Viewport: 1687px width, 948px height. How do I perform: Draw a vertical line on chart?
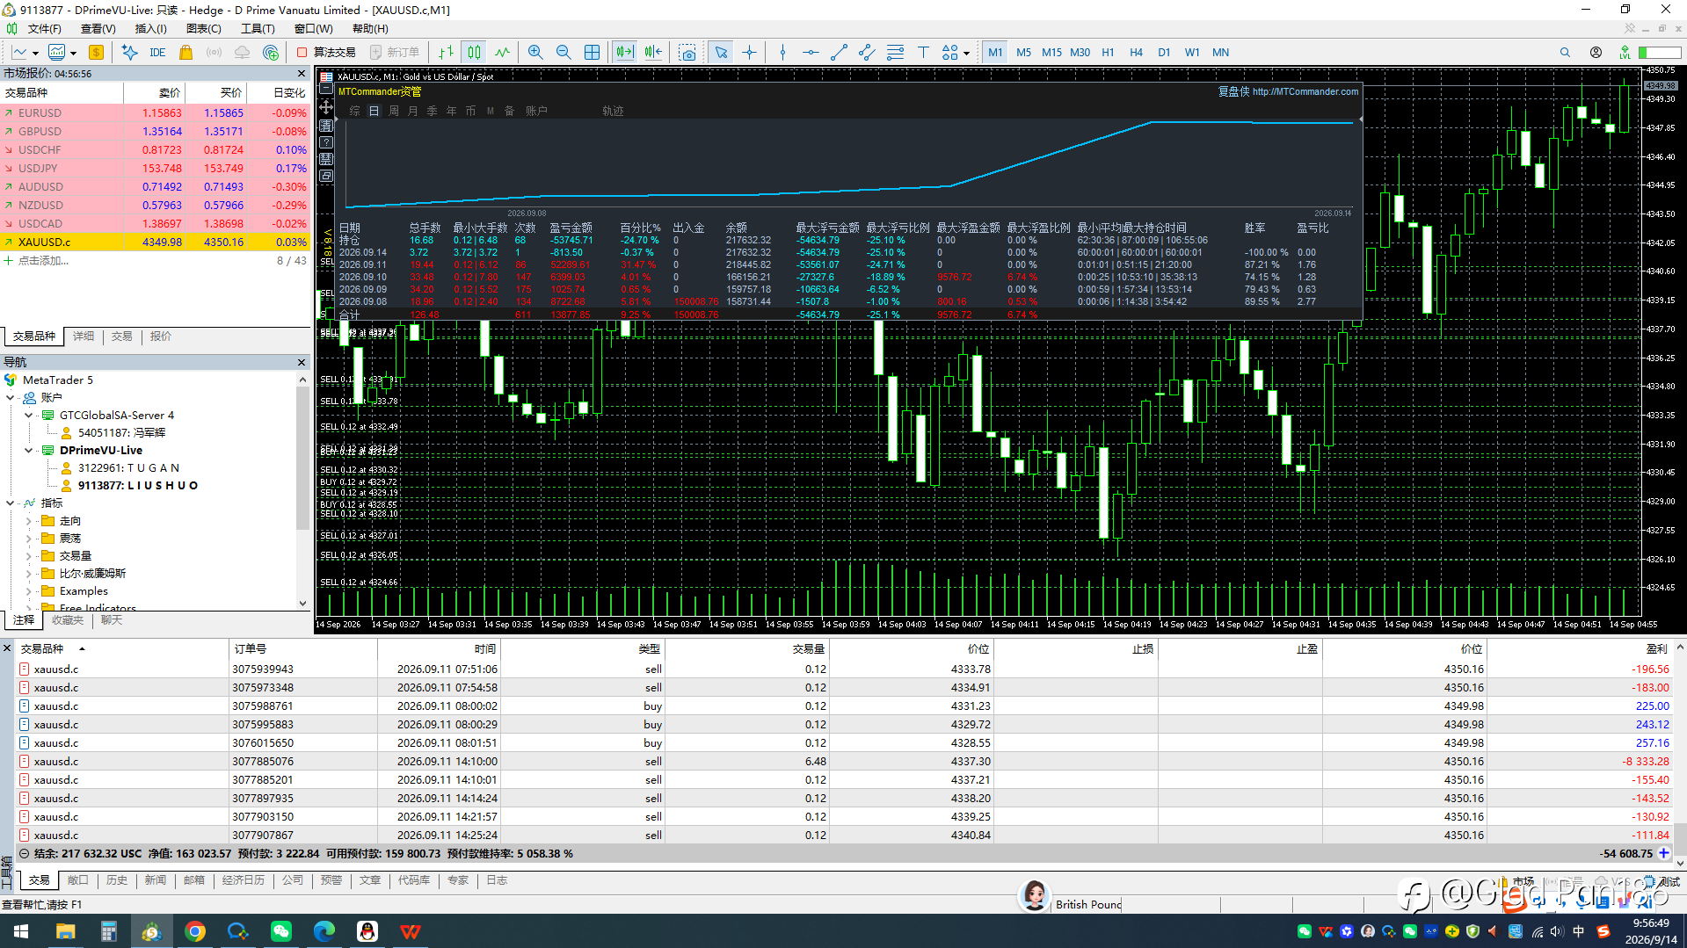click(x=782, y=53)
